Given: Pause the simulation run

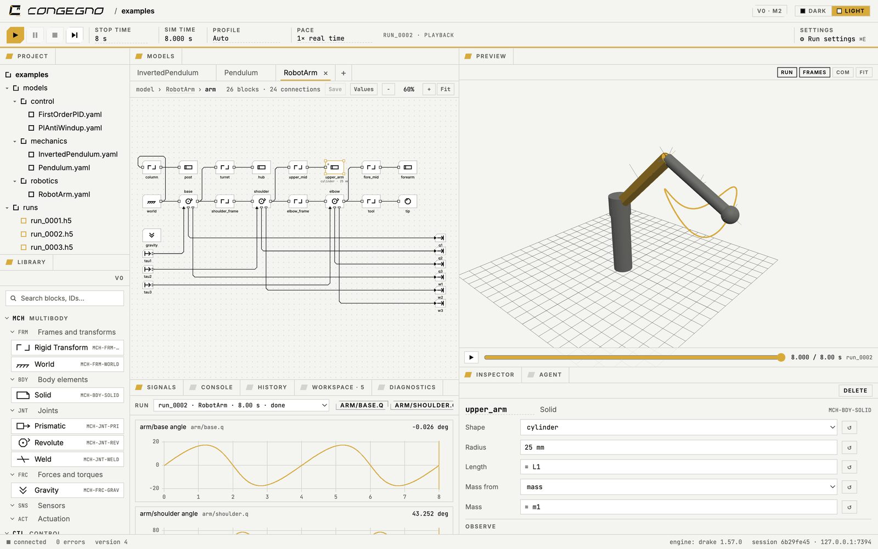Looking at the screenshot, I should 35,35.
